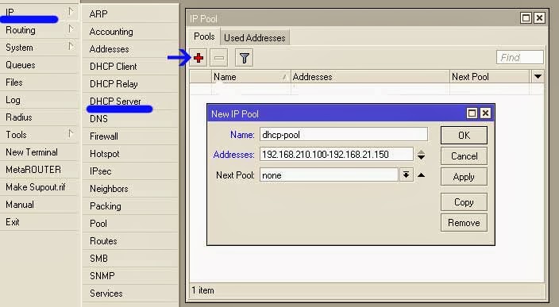The width and height of the screenshot is (559, 307).
Task: Open the filter funnel tool
Action: click(x=245, y=58)
